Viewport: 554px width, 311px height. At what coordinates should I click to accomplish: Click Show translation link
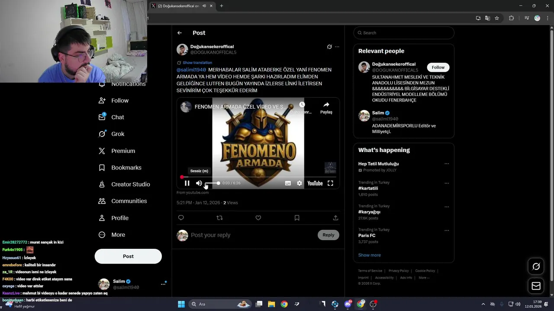[x=197, y=63]
